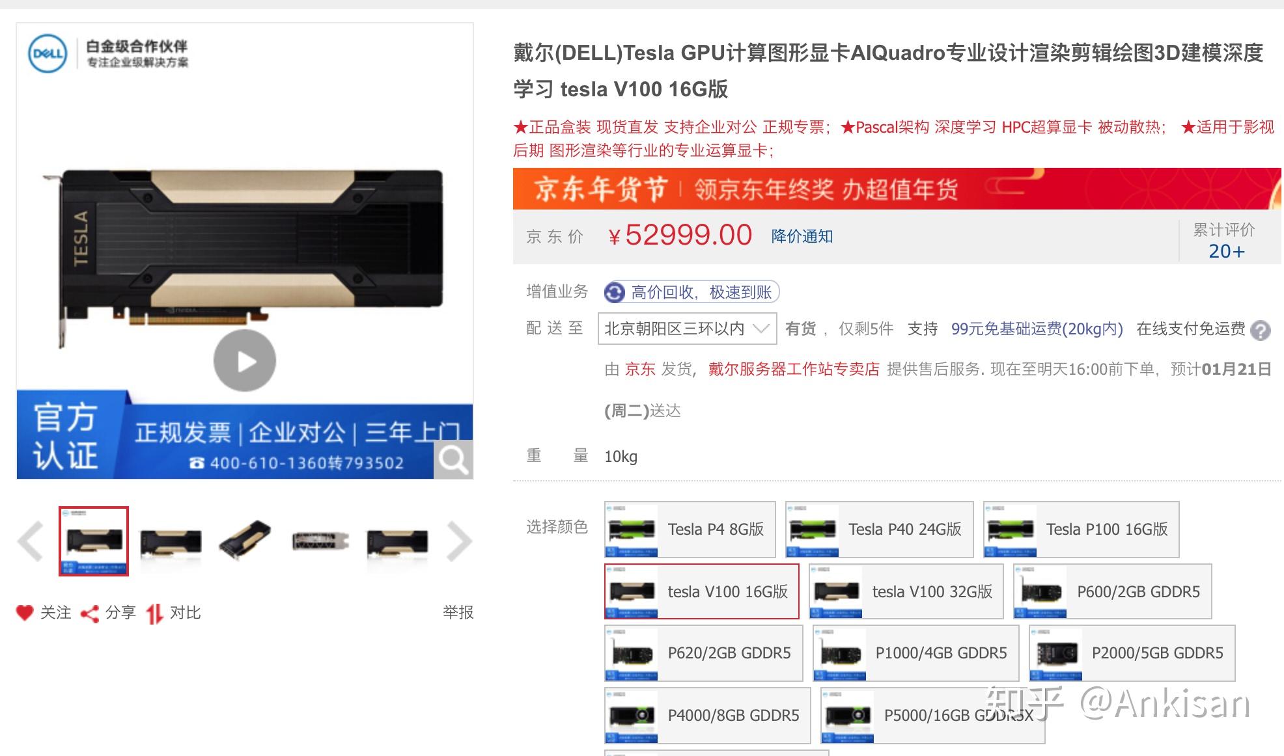This screenshot has width=1284, height=756.
Task: Click the report link below thumbnails
Action: tap(458, 612)
